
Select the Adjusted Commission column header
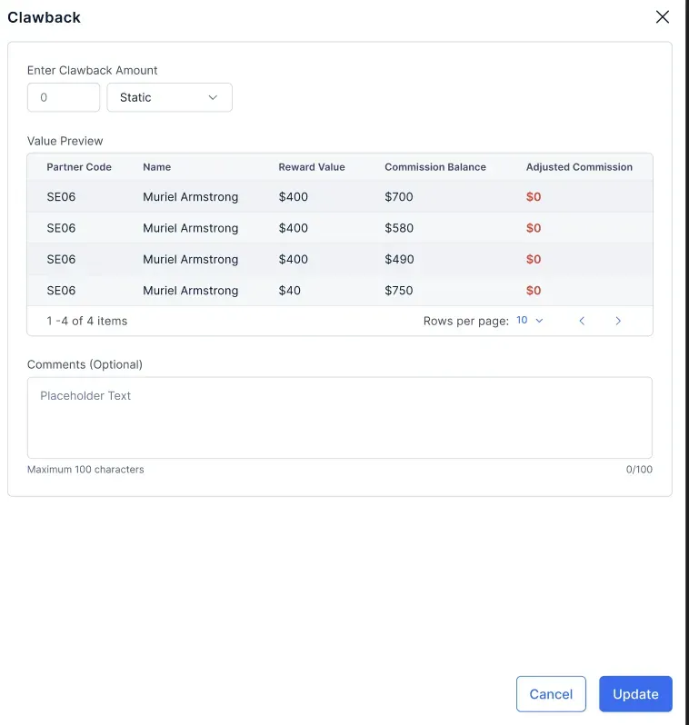579,167
